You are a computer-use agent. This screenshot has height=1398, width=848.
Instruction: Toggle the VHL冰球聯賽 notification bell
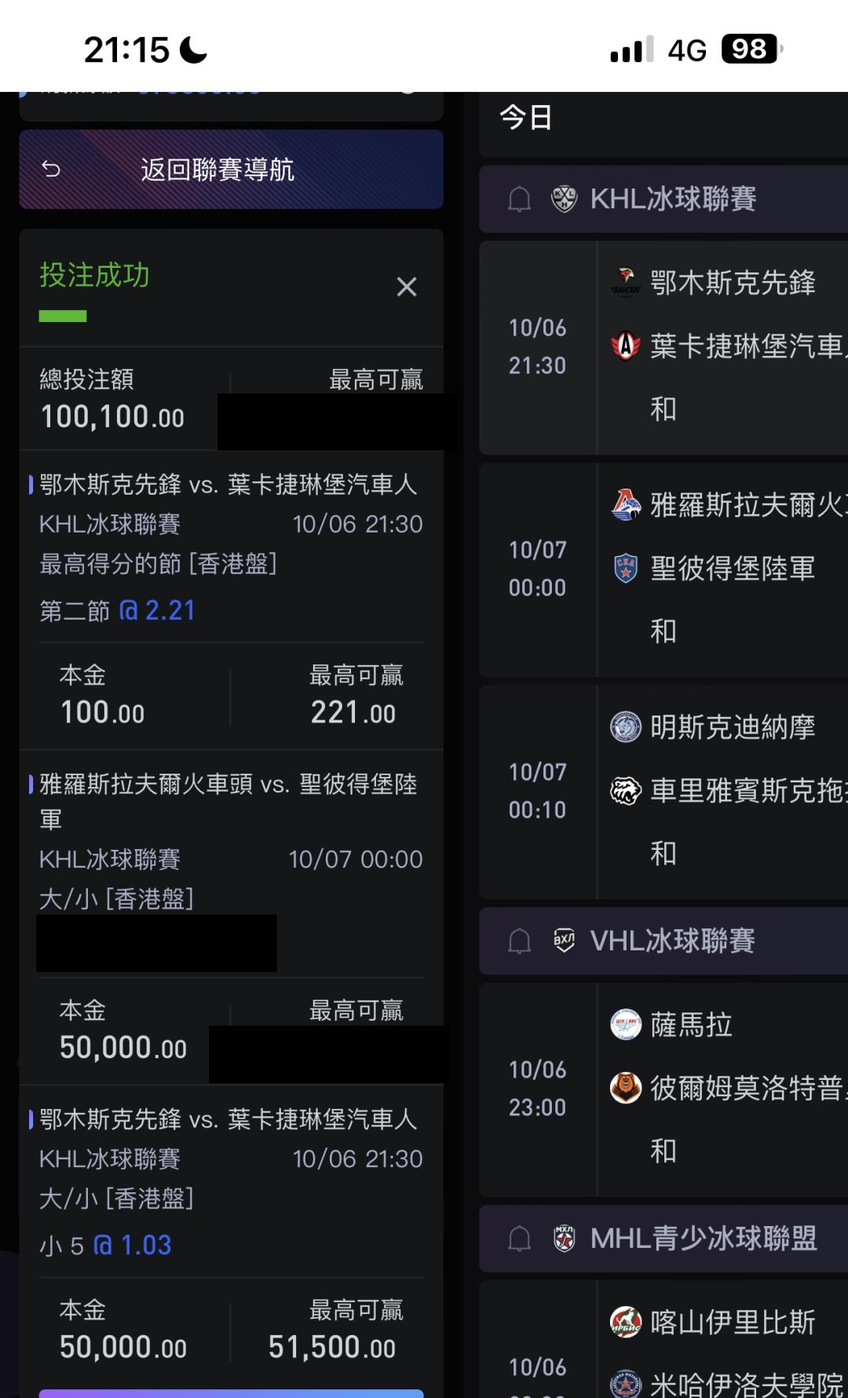pos(519,941)
